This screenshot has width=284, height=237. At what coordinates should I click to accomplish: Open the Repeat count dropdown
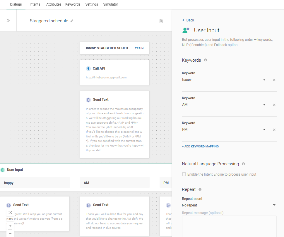point(274,205)
